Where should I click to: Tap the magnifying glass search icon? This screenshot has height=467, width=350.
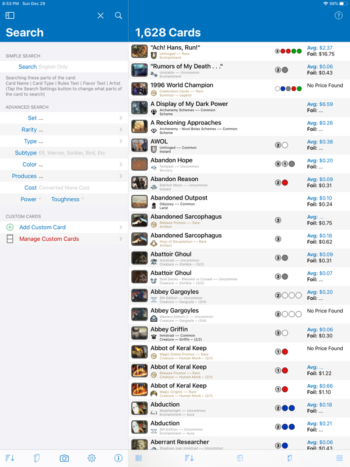[118, 15]
